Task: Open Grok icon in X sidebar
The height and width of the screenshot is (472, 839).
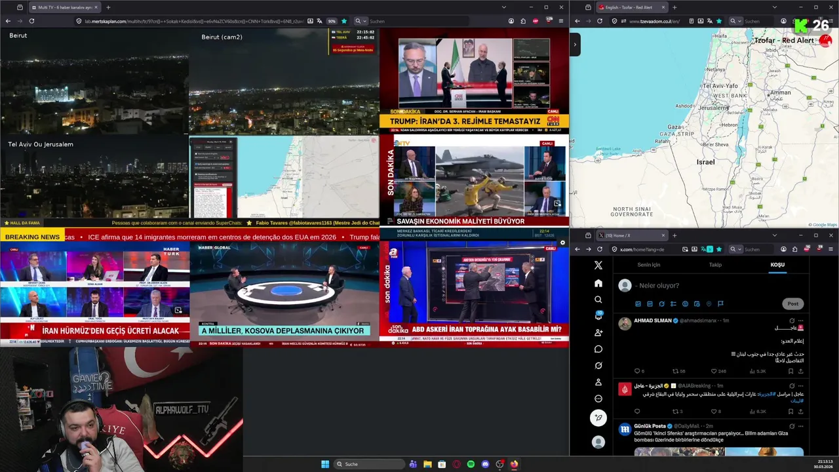Action: pos(598,366)
